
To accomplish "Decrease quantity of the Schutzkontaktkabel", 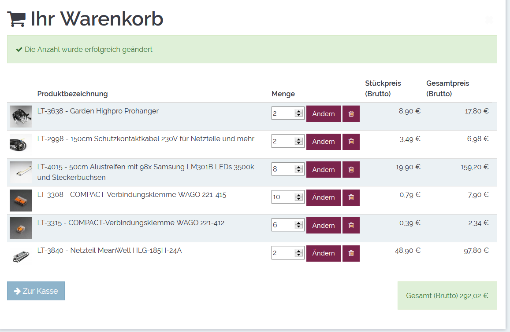I will [299, 143].
